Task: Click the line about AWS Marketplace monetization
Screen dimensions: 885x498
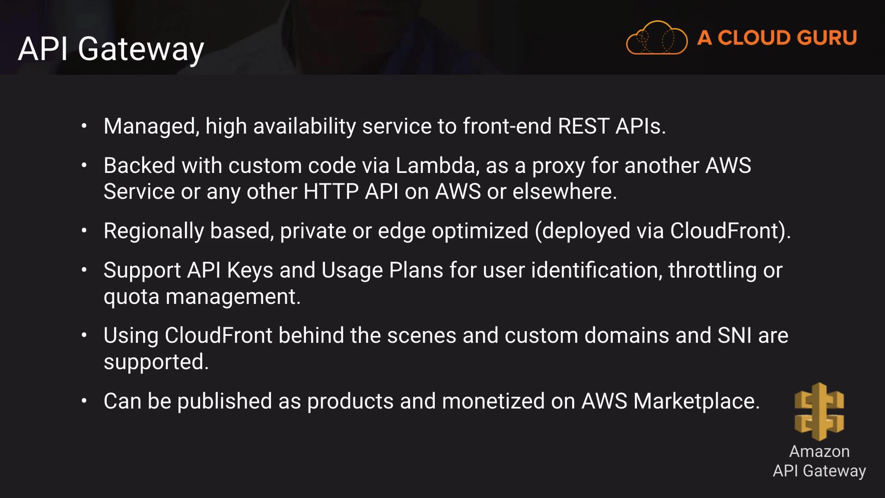Action: pos(431,401)
